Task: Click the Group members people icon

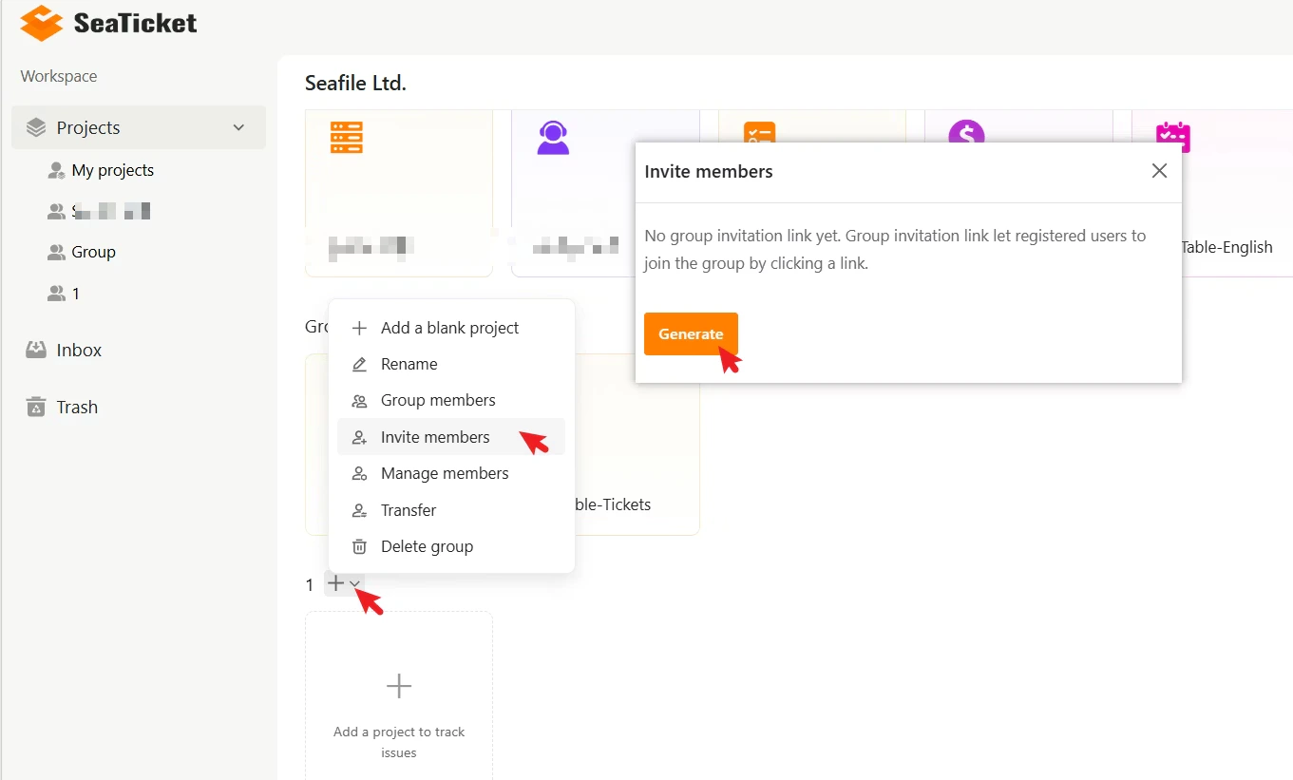Action: [359, 401]
